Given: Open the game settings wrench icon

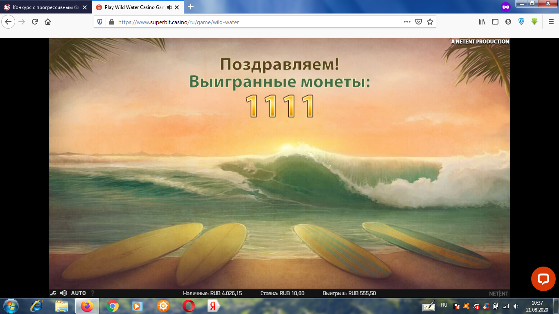Looking at the screenshot, I should tap(54, 293).
